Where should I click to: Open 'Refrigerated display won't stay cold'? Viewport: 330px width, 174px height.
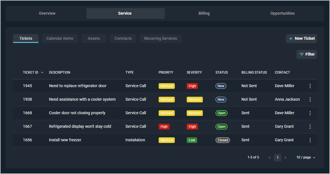tap(80, 126)
